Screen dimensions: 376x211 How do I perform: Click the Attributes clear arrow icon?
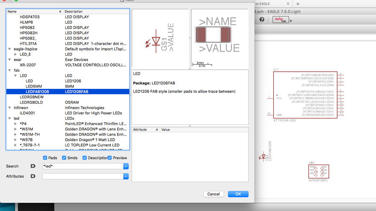pos(33,176)
